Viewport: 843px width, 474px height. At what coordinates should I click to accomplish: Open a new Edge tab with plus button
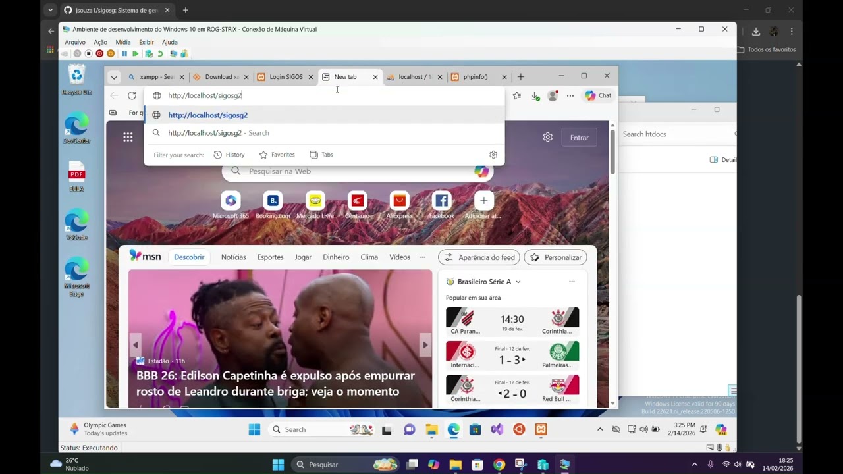tap(521, 77)
